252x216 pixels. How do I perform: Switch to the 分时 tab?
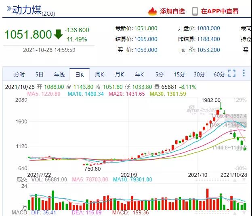tap(19, 74)
